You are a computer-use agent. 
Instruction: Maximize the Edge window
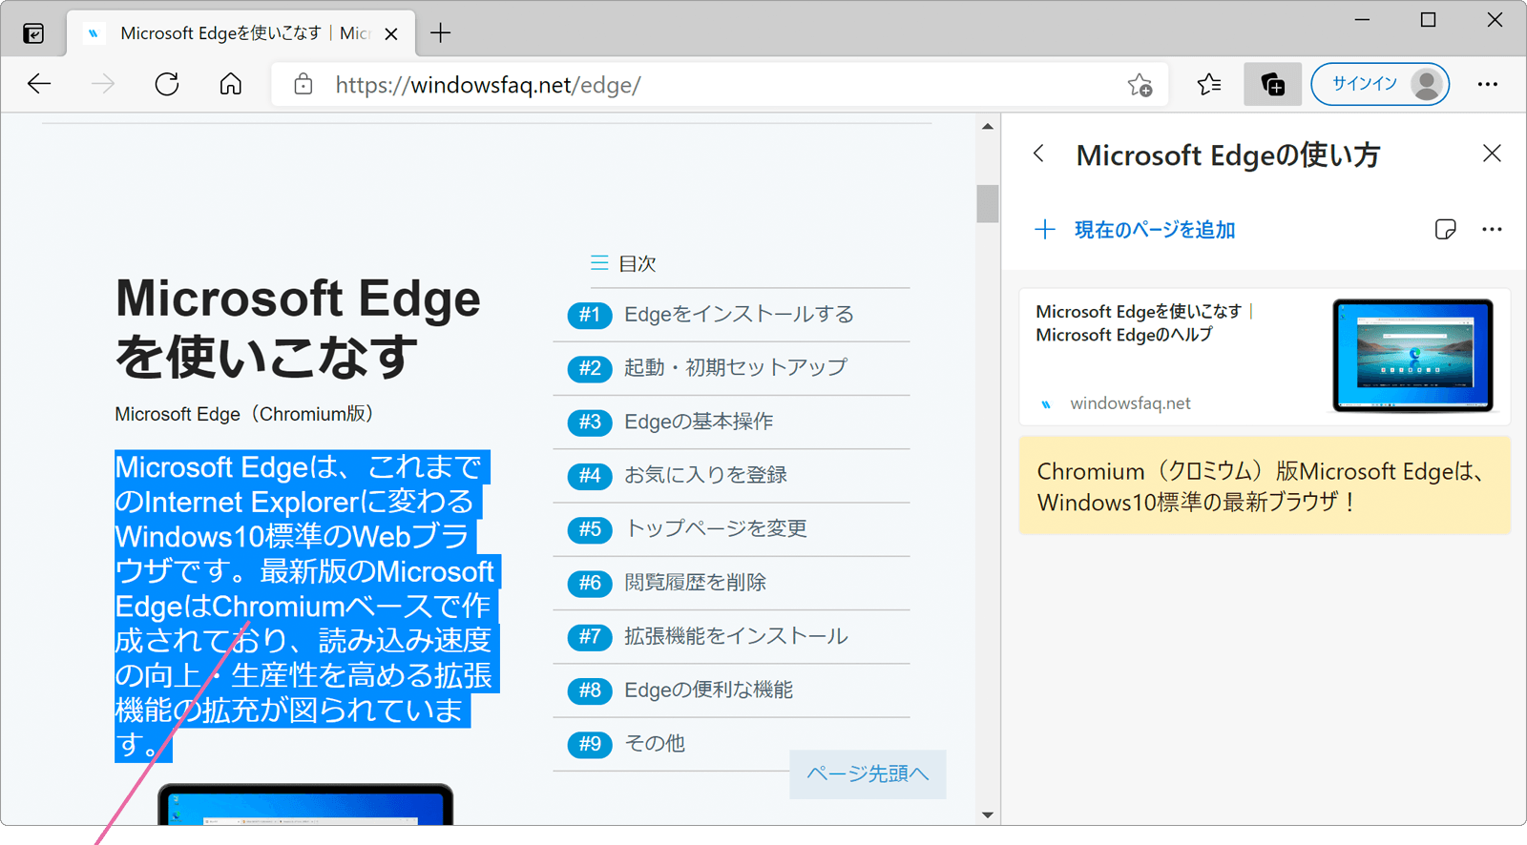tap(1429, 20)
